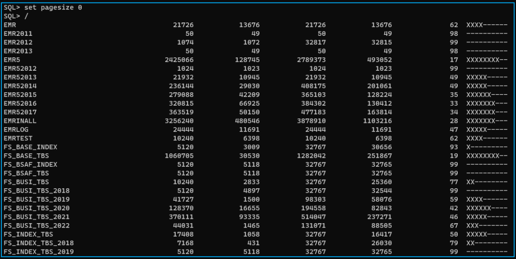Click the 'set pagesize 0' command text
516x259 pixels.
tap(53, 8)
